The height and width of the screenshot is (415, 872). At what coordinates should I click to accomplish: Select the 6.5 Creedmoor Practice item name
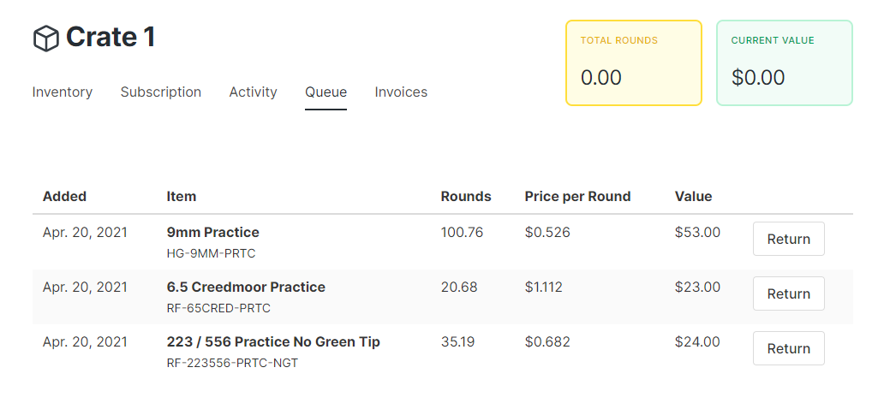pos(246,288)
